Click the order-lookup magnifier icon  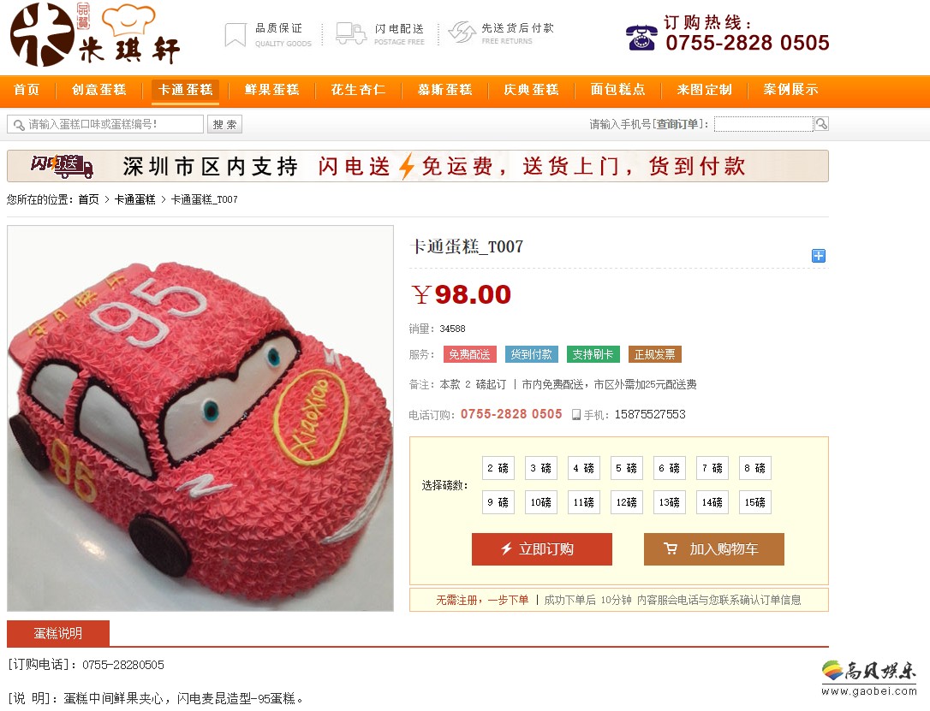click(821, 124)
